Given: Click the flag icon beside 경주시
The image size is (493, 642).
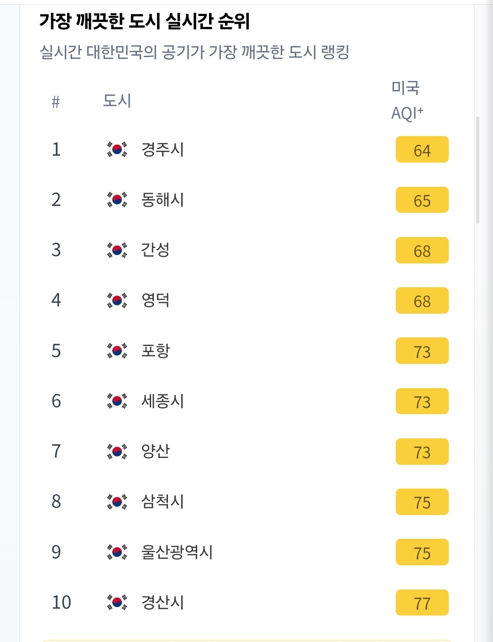Looking at the screenshot, I should [x=117, y=149].
